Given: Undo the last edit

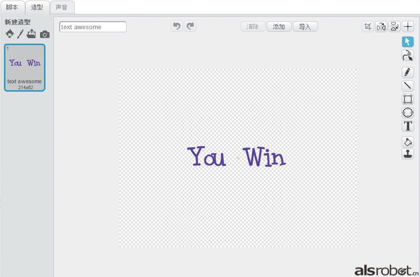Looking at the screenshot, I should (x=177, y=26).
